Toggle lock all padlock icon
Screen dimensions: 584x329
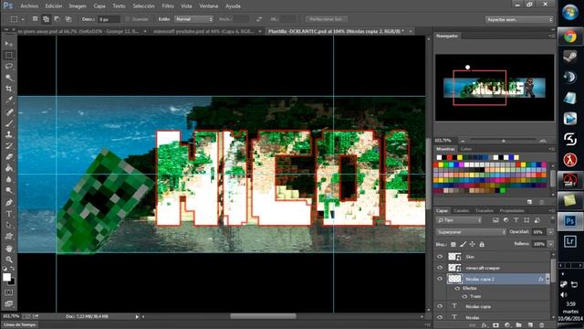click(482, 244)
